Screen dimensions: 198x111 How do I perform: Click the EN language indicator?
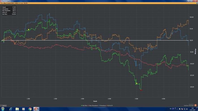[171, 109]
